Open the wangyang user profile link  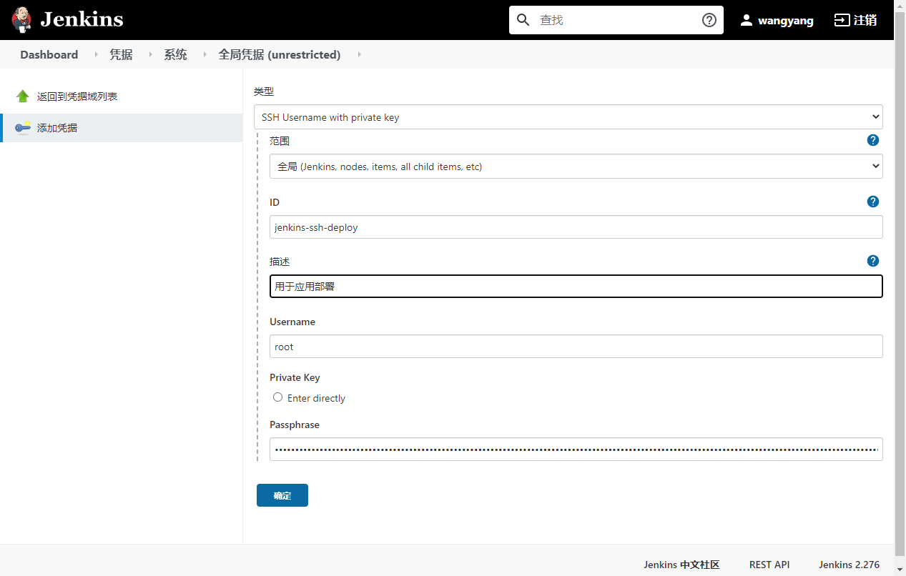pyautogui.click(x=786, y=21)
